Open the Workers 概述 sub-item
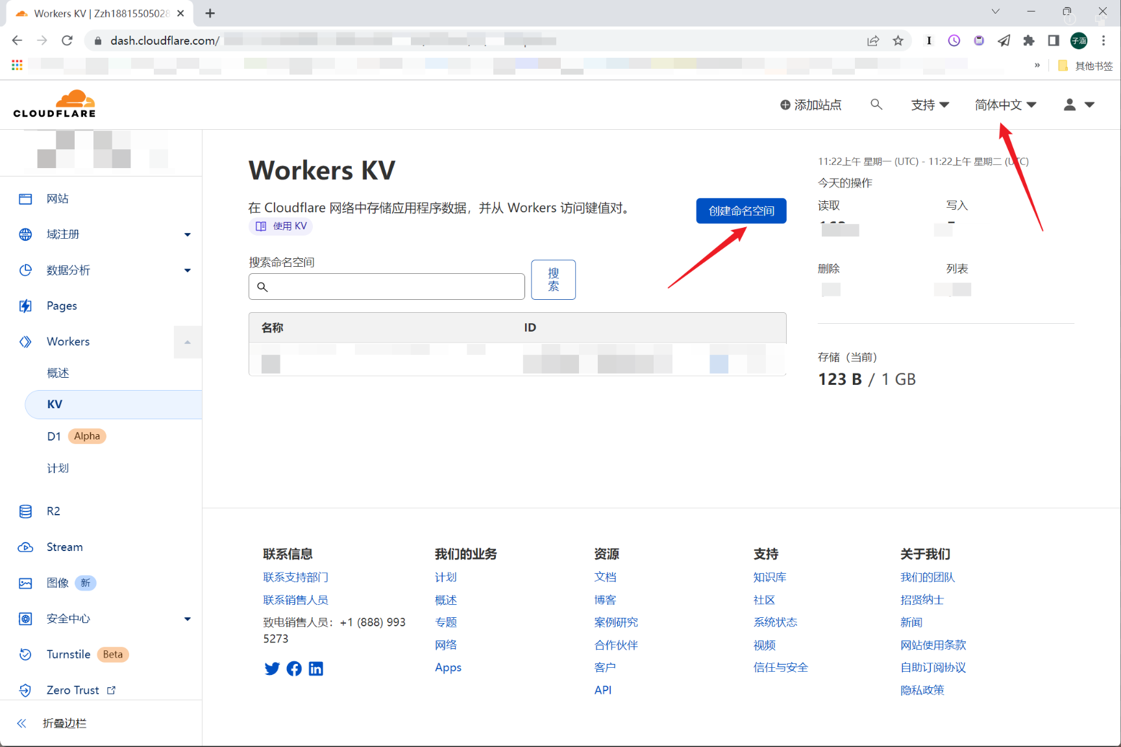 (x=58, y=373)
